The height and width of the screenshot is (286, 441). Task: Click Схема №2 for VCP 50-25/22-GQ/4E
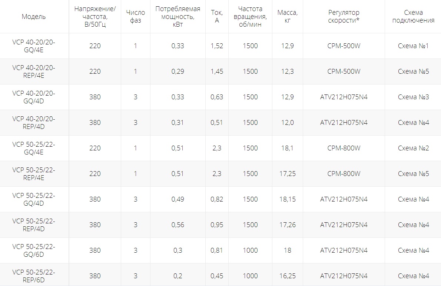point(413,148)
